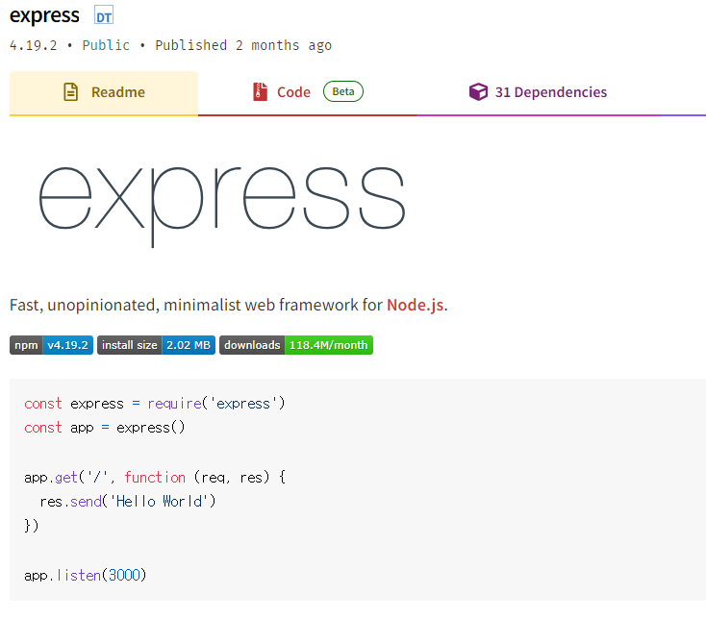Click the large express logo image

pyautogui.click(x=222, y=207)
